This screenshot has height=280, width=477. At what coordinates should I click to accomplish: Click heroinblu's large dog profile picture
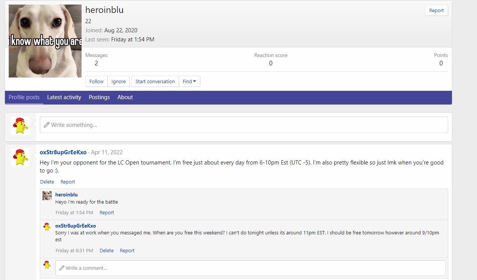coord(45,41)
